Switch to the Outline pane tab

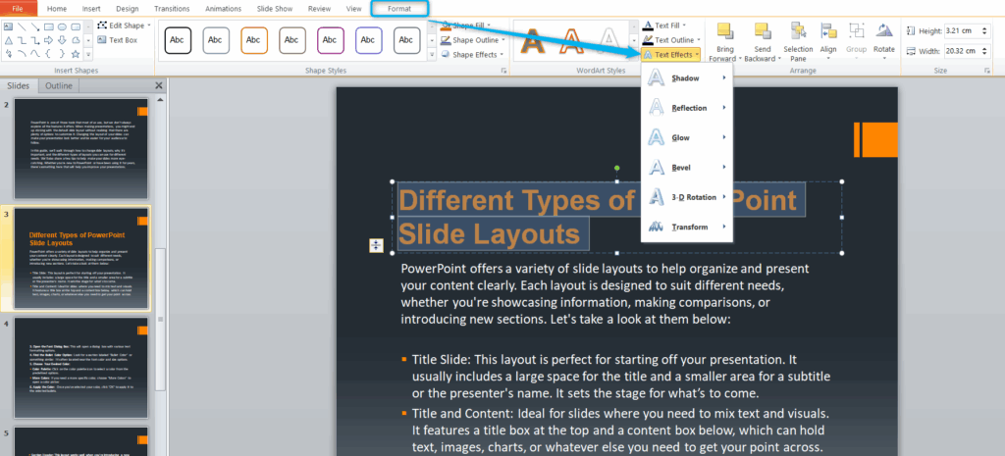(x=59, y=86)
